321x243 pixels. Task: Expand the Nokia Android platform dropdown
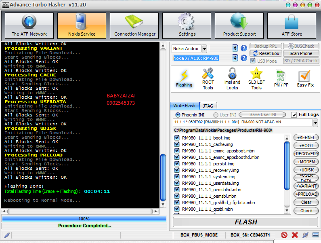pos(204,49)
